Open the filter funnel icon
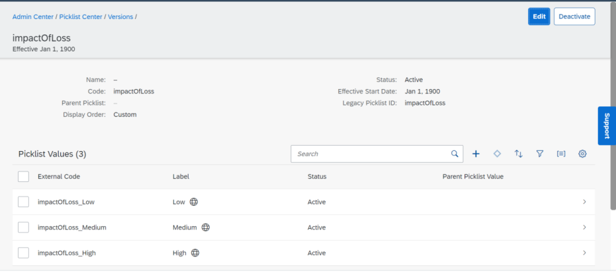This screenshot has width=616, height=273. tap(540, 154)
